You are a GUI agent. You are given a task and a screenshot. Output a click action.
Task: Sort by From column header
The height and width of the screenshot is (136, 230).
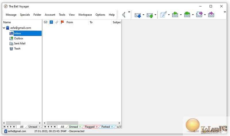pos(76,22)
